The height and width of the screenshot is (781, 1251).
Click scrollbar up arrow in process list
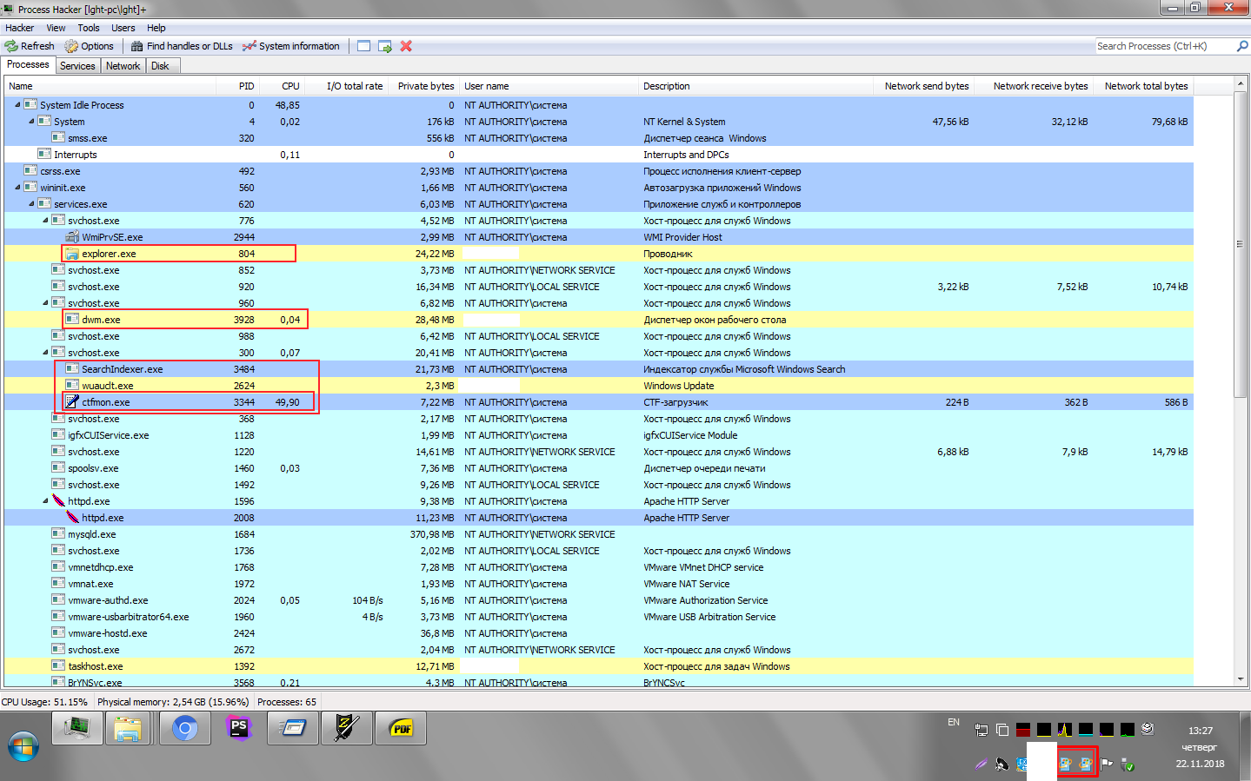pyautogui.click(x=1240, y=84)
